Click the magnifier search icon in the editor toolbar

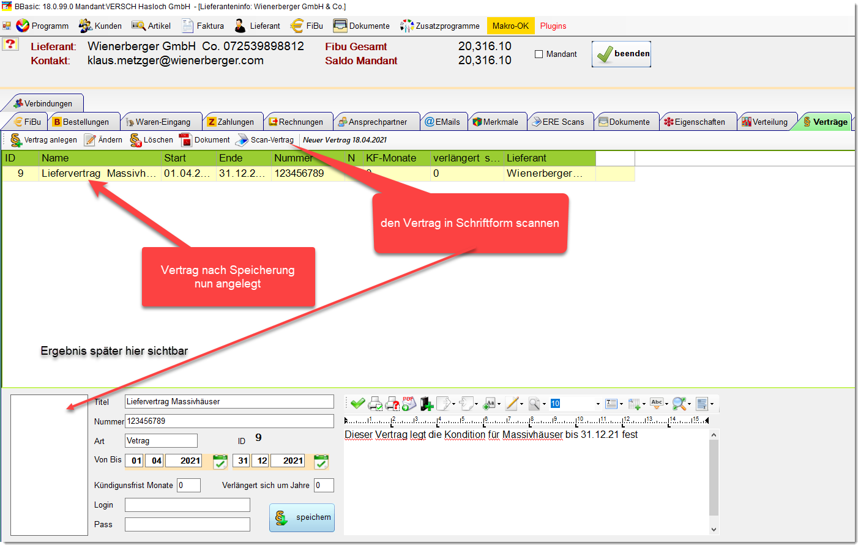point(534,404)
